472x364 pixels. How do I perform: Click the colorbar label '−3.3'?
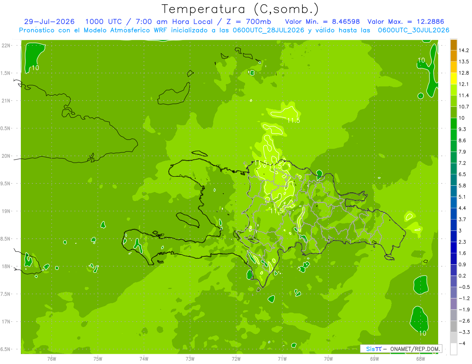464,332
